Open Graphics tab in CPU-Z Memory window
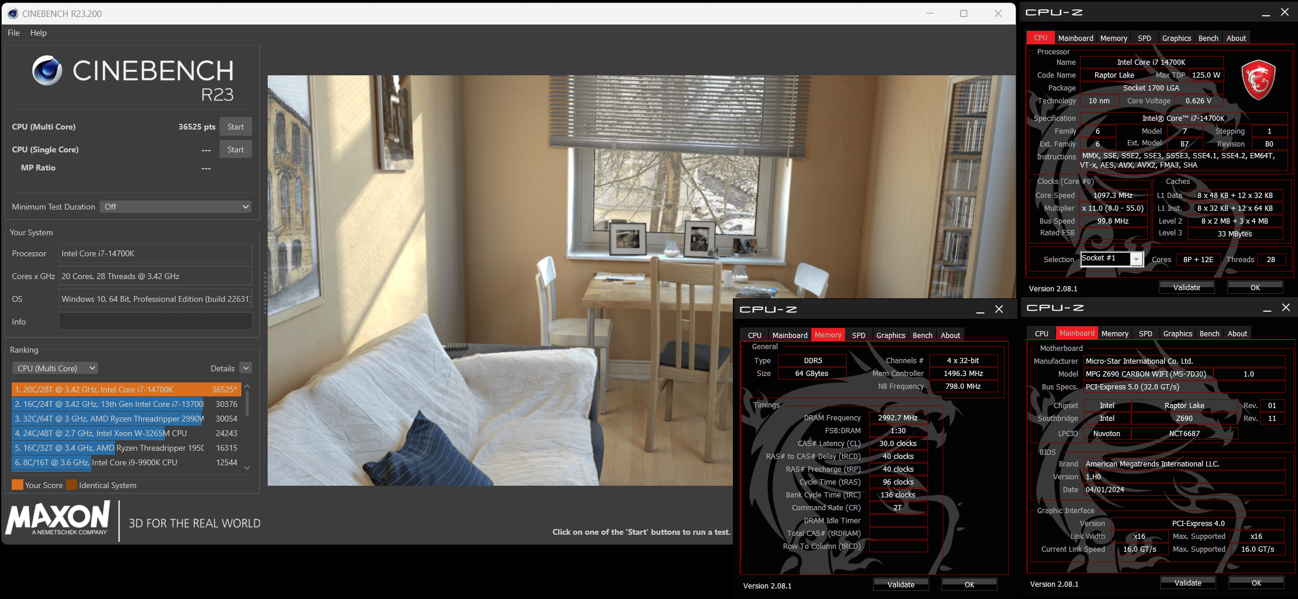 (x=891, y=335)
